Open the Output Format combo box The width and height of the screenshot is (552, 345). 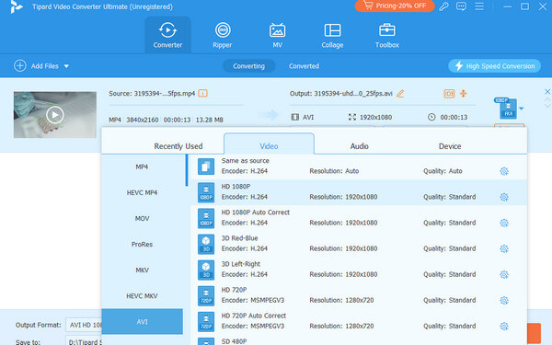pos(84,325)
